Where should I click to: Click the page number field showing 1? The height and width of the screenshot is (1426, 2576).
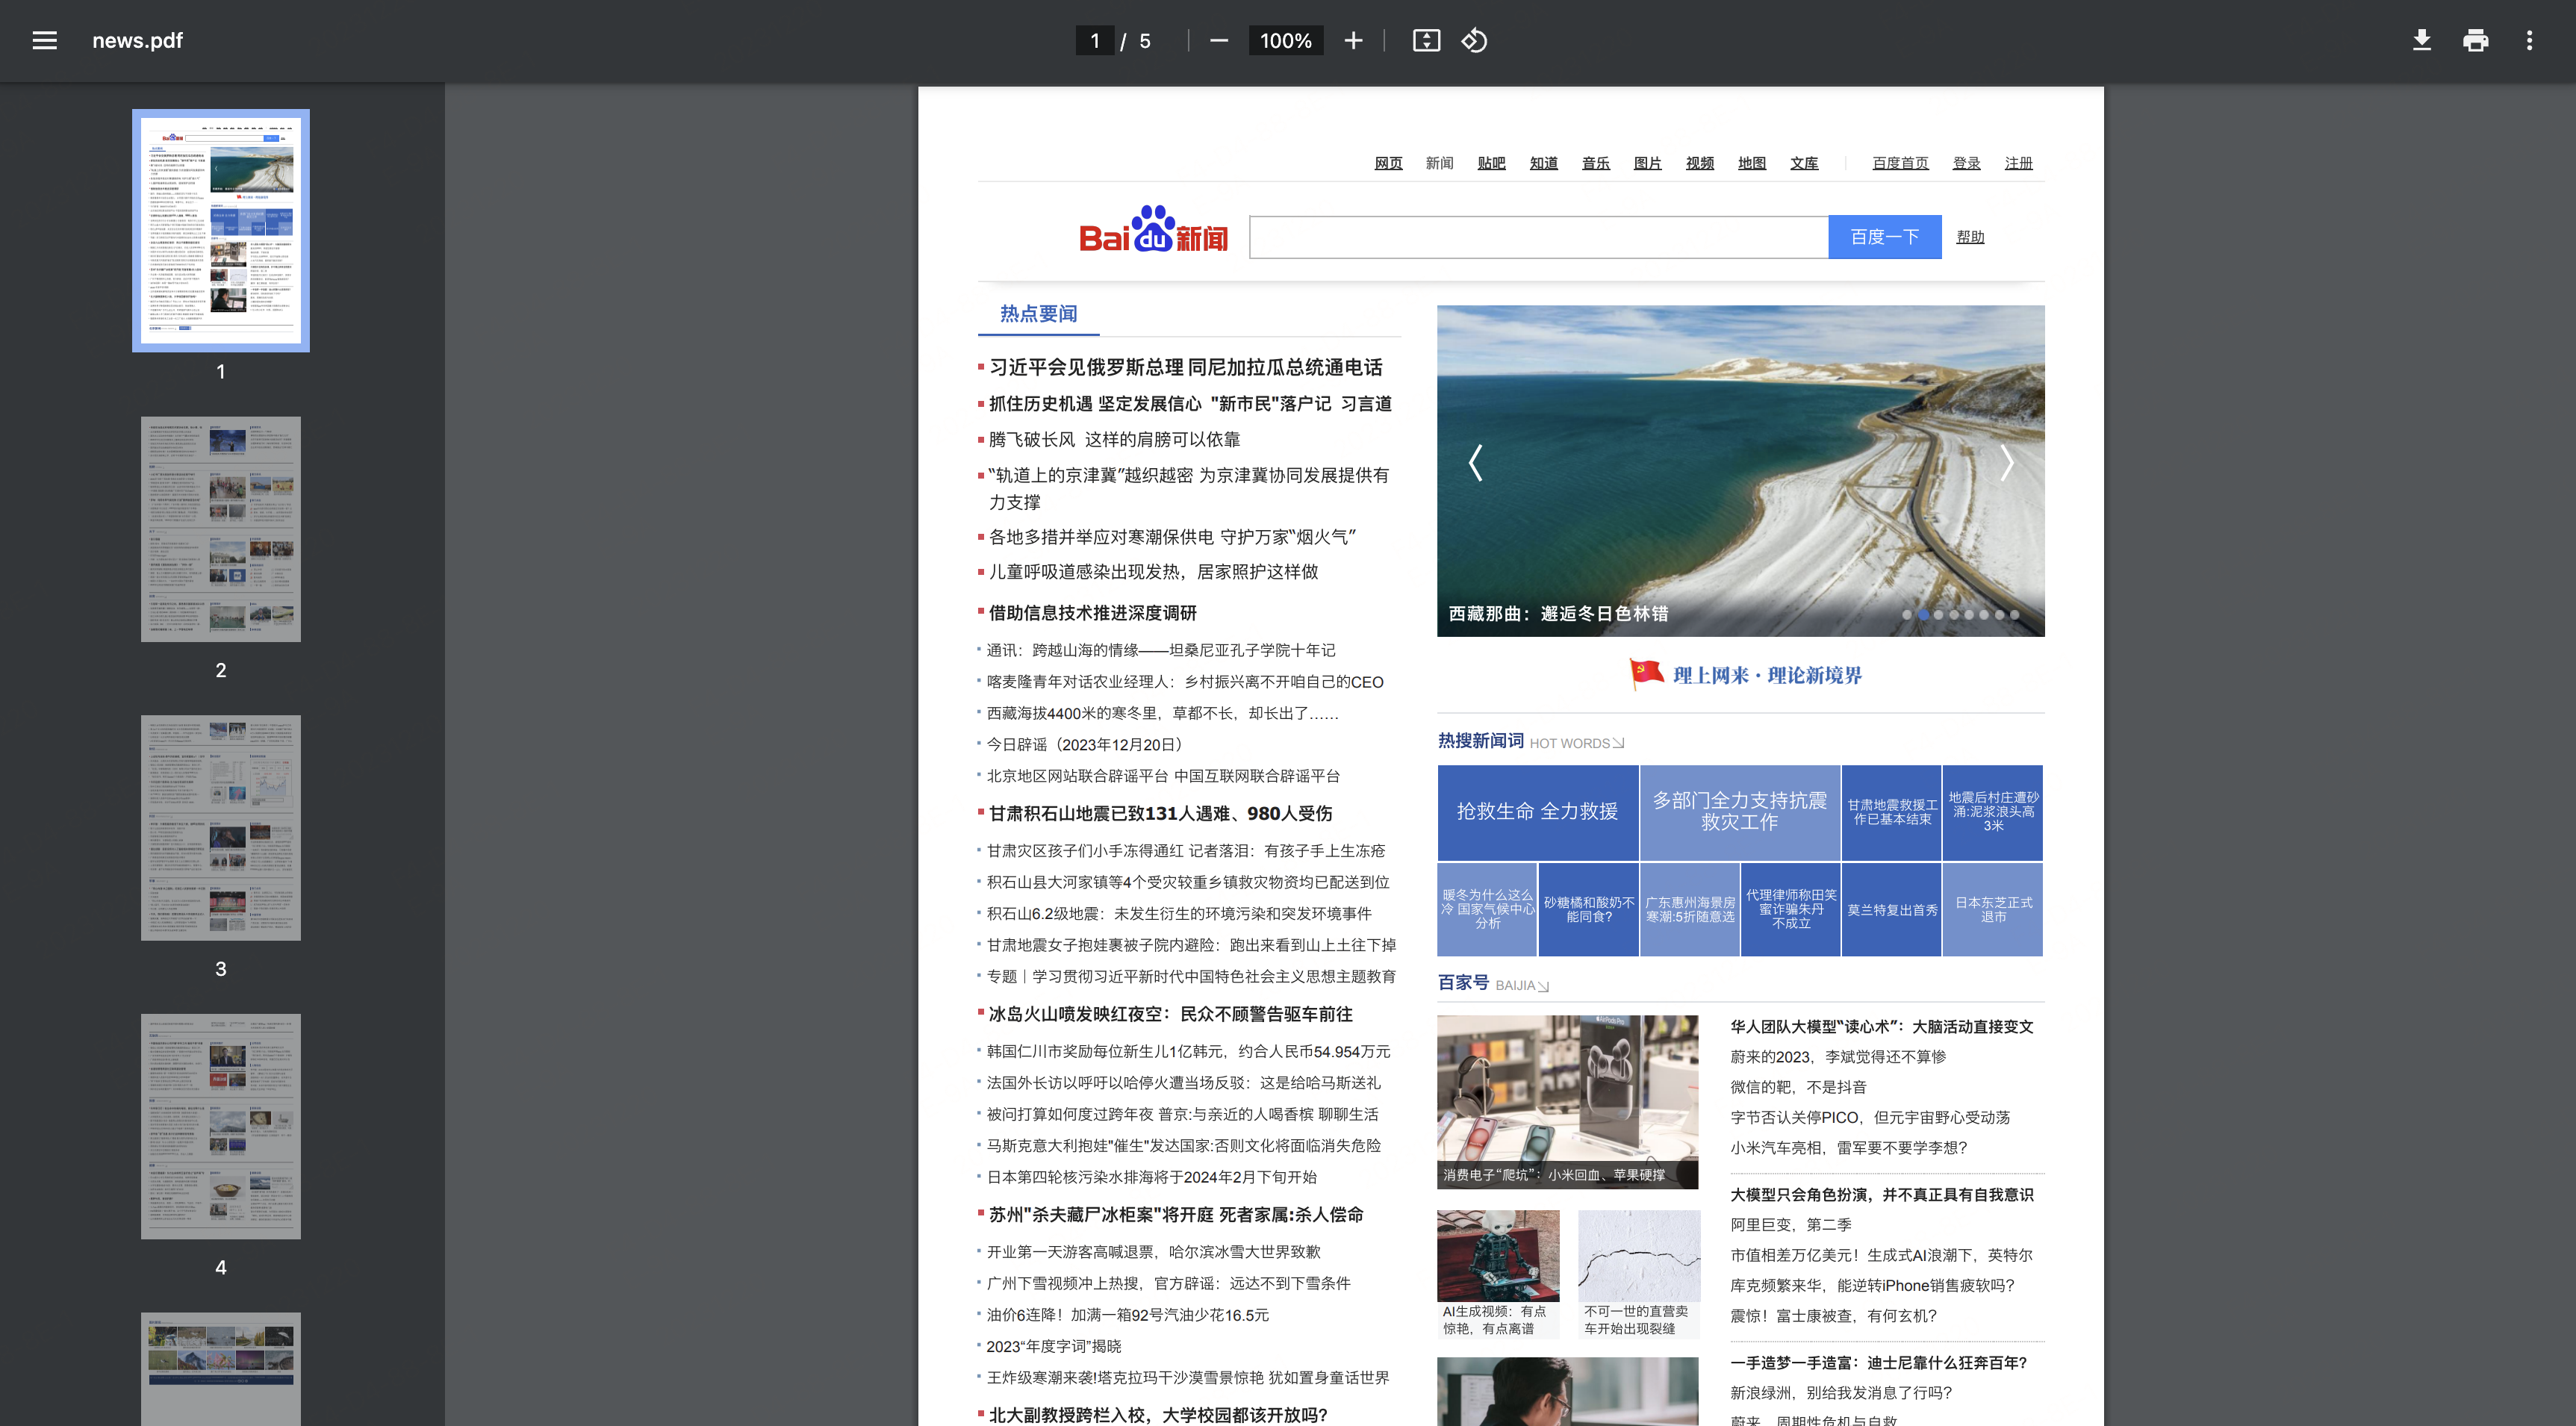click(x=1095, y=41)
